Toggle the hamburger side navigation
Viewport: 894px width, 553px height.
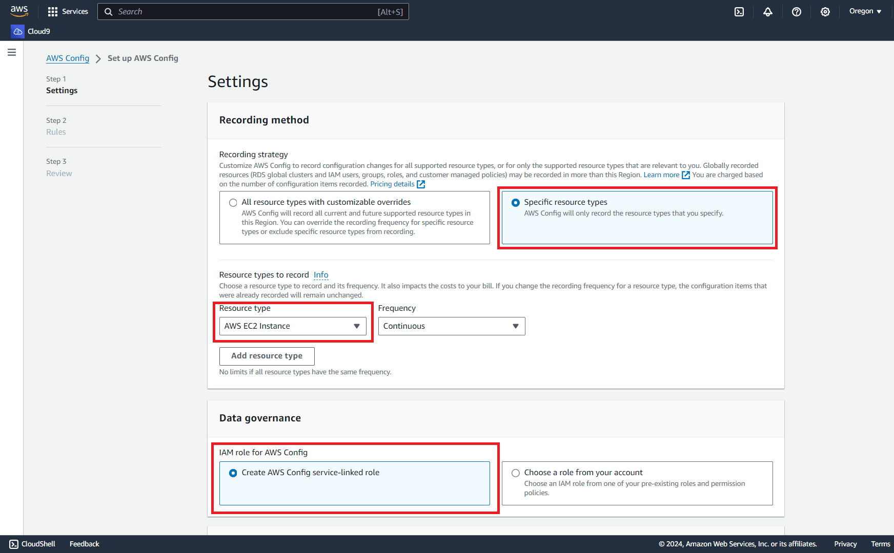pos(12,52)
